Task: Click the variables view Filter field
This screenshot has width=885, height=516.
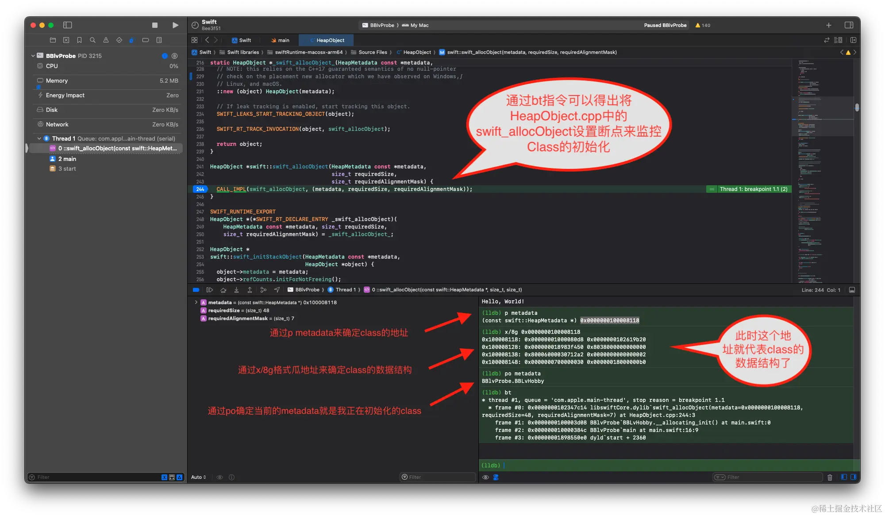Action: click(x=438, y=477)
